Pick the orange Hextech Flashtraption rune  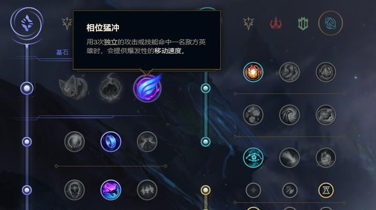253,72
